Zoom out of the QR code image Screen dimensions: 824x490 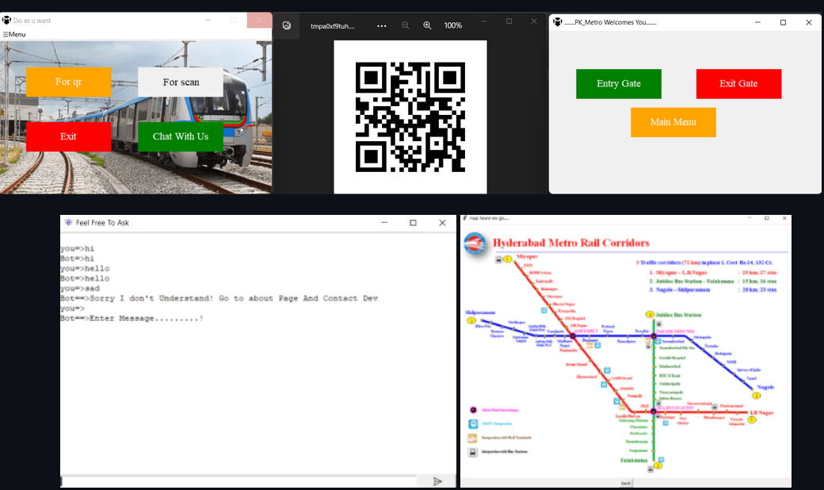click(405, 25)
